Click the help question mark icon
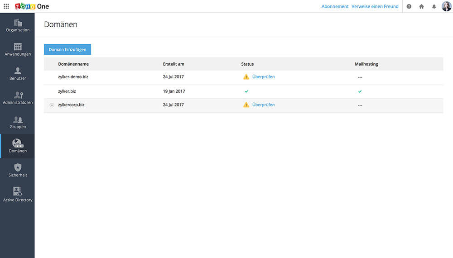Viewport: 453px width, 258px height. click(409, 6)
